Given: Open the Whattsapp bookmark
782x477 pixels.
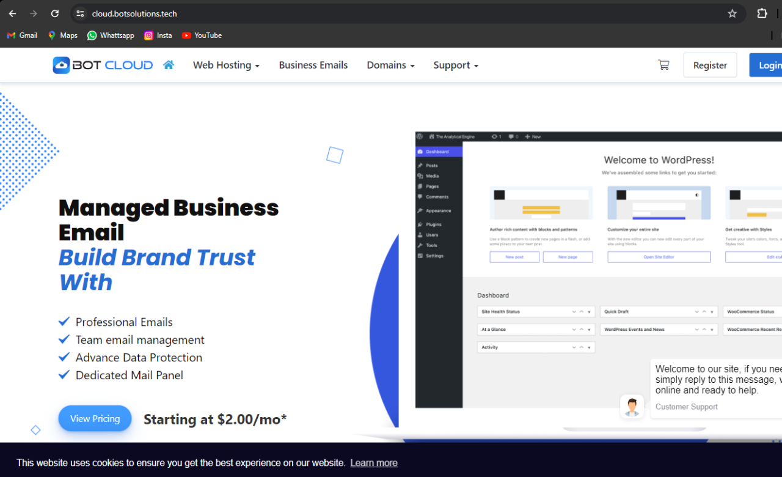Looking at the screenshot, I should tap(111, 35).
